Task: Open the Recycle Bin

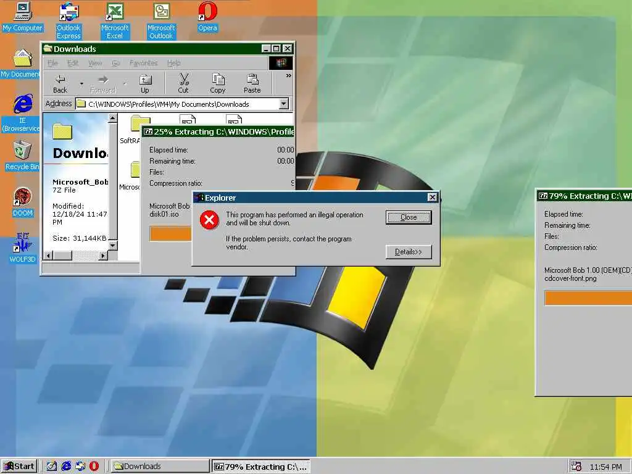Action: point(22,155)
